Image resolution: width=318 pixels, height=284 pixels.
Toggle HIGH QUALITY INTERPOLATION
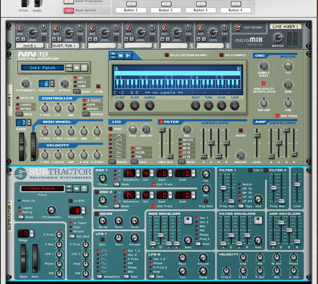click(x=264, y=83)
